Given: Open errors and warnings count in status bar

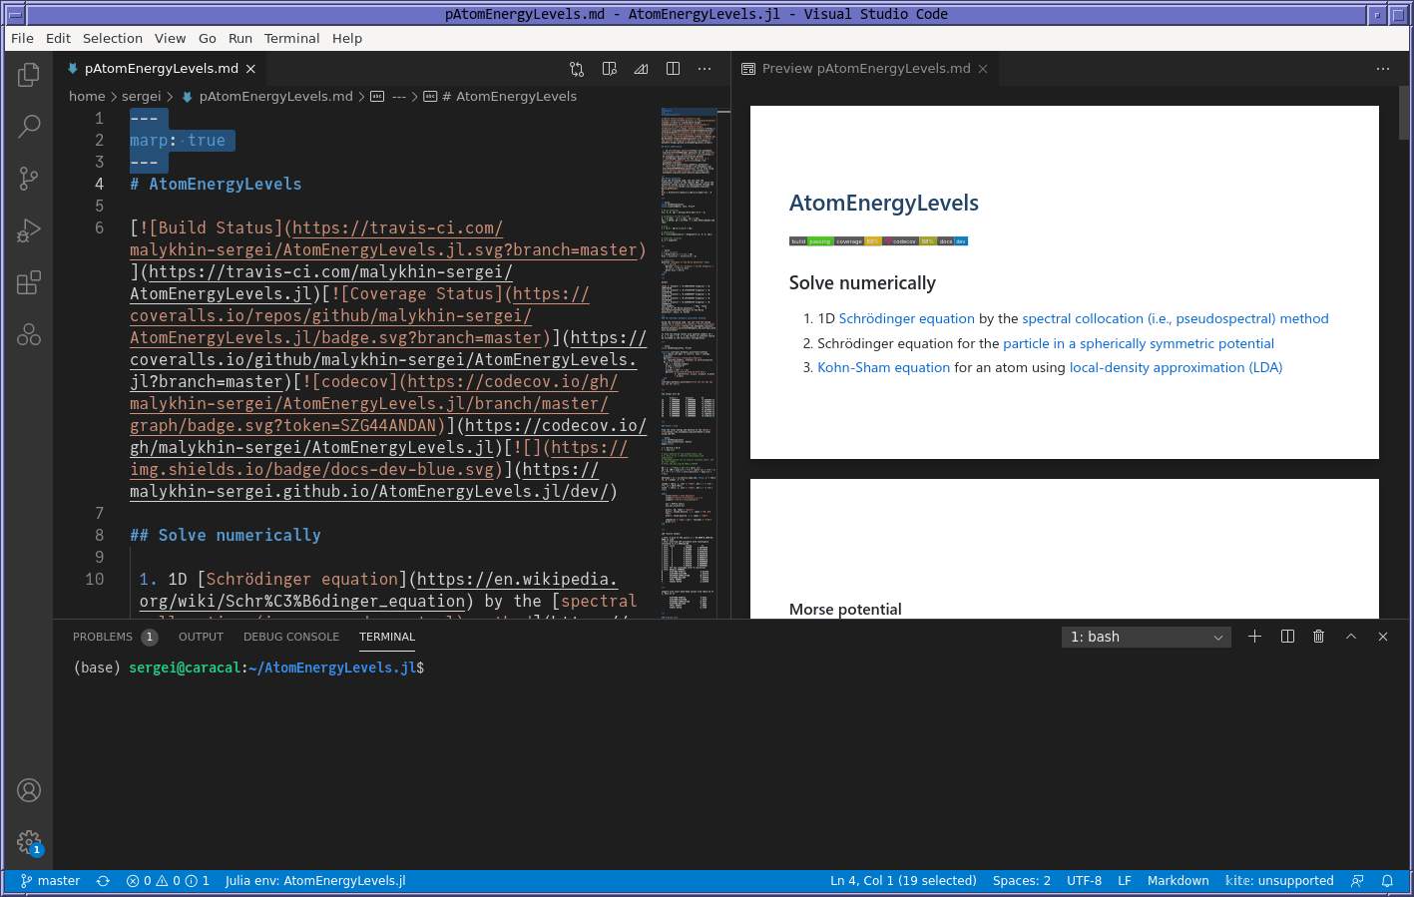Looking at the screenshot, I should tap(168, 881).
